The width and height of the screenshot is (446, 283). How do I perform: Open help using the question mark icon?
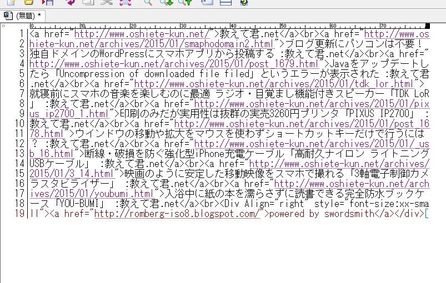[x=244, y=3]
